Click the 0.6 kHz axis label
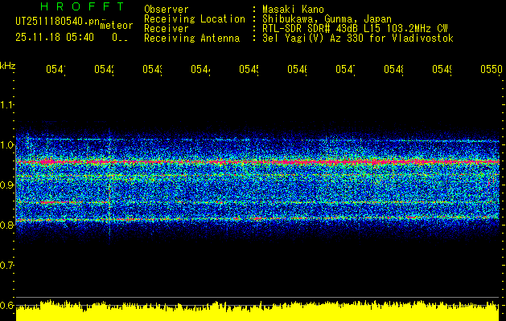Image resolution: width=506 pixels, height=321 pixels. [7, 305]
